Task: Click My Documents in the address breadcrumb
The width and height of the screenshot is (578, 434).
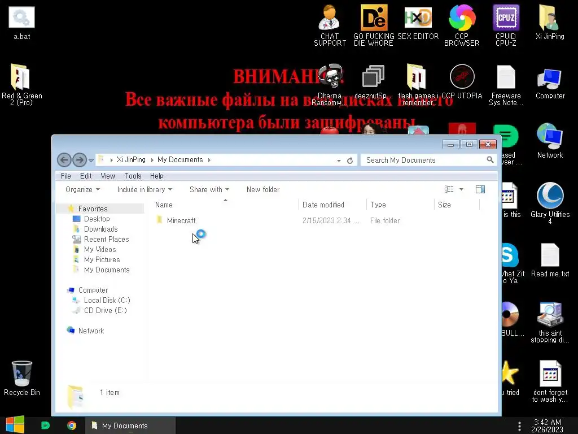Action: 180,160
